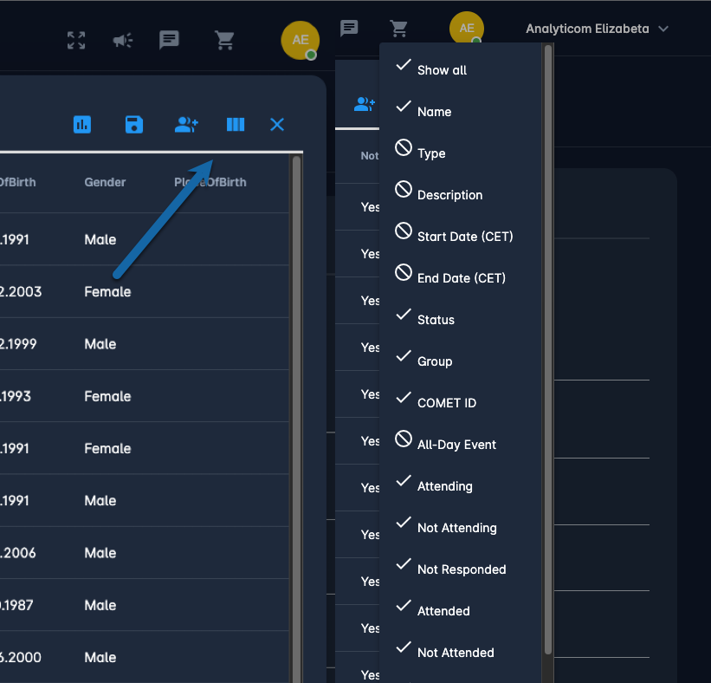Click the PlaceOfBirth column header

pos(210,182)
